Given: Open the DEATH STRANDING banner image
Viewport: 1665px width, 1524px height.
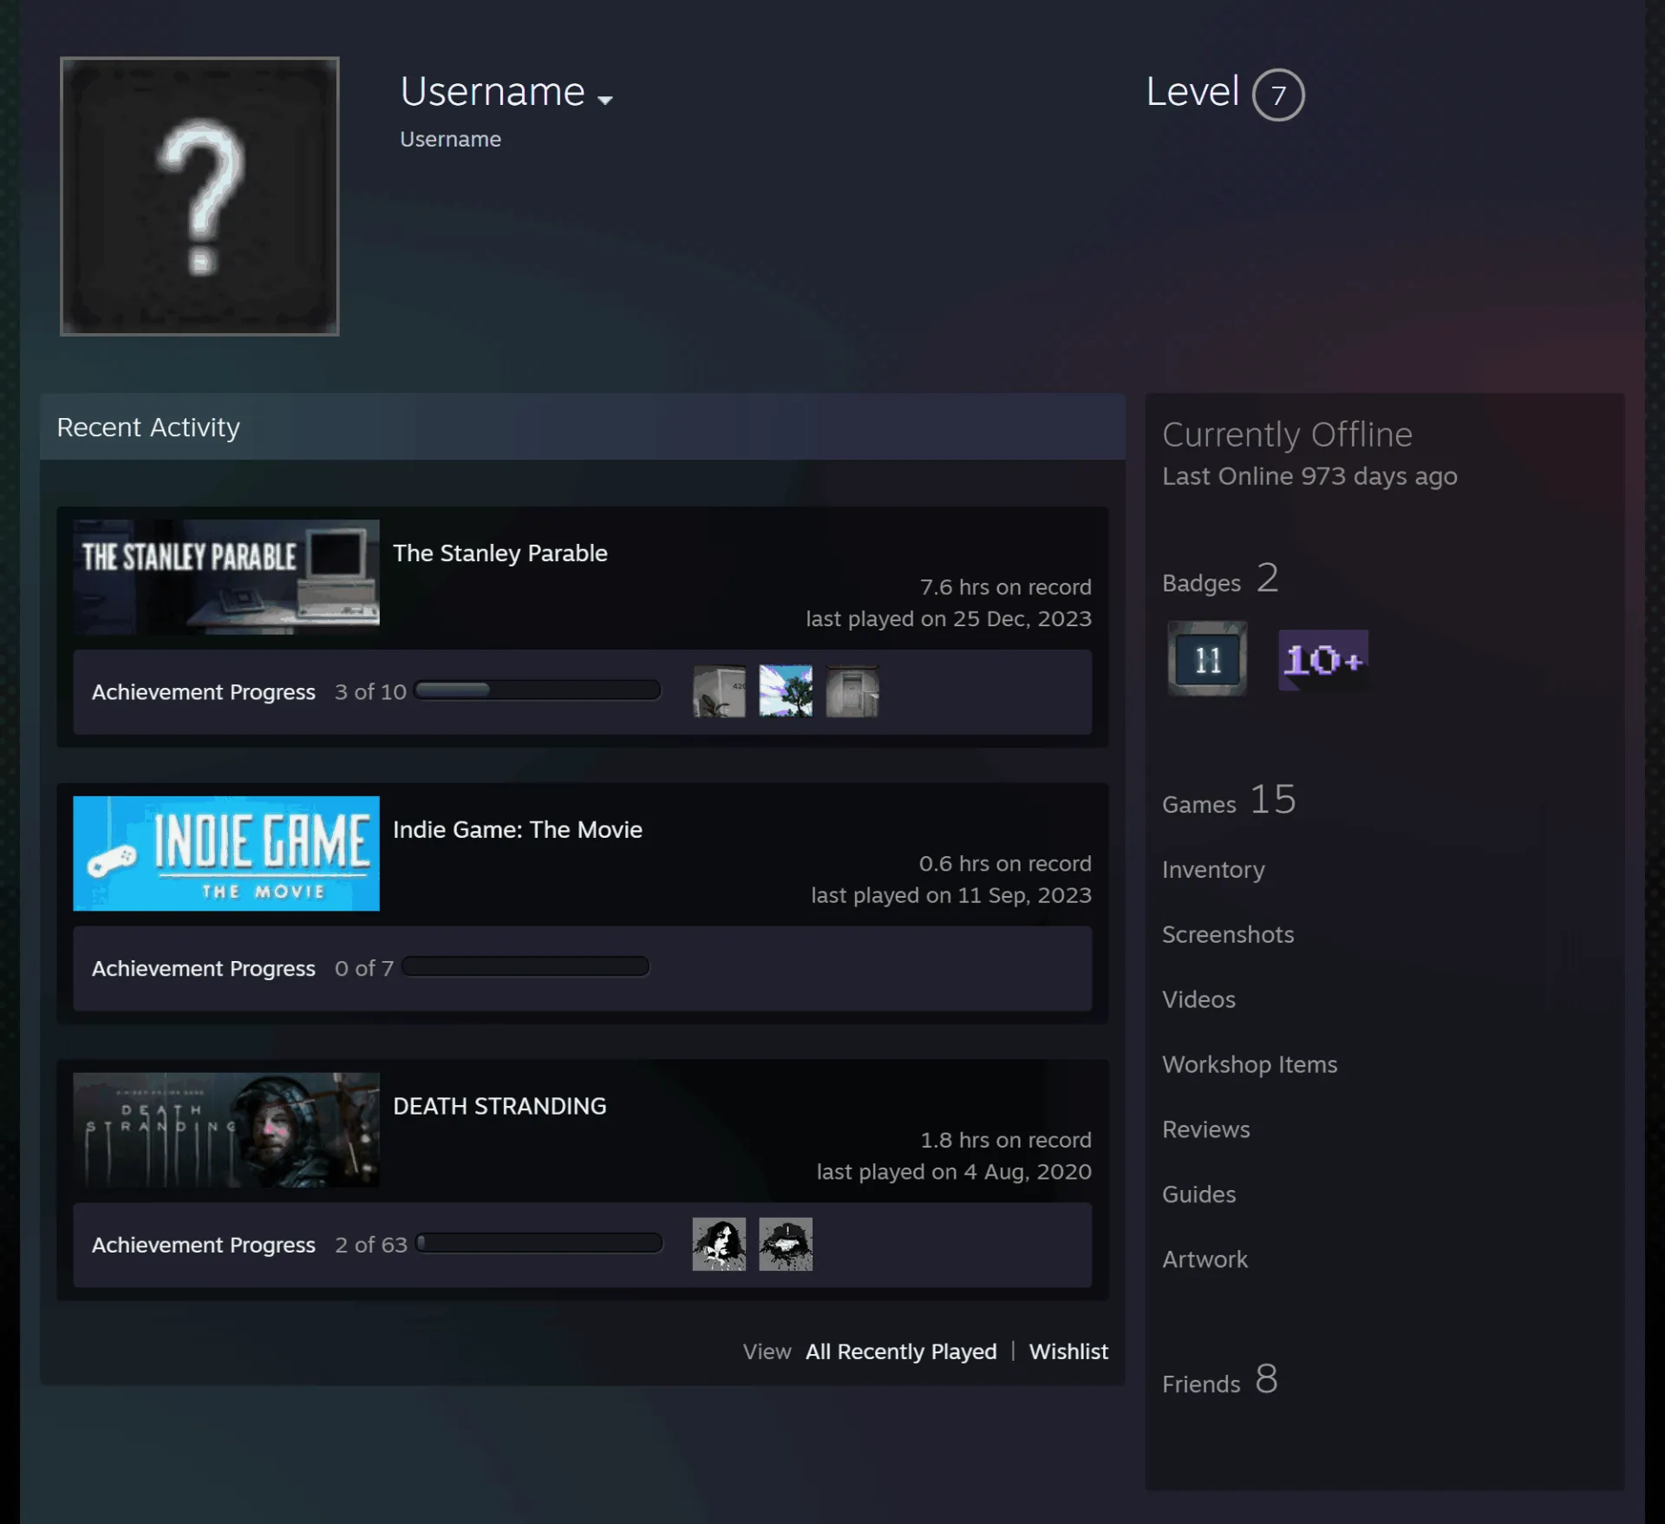Looking at the screenshot, I should coord(226,1130).
